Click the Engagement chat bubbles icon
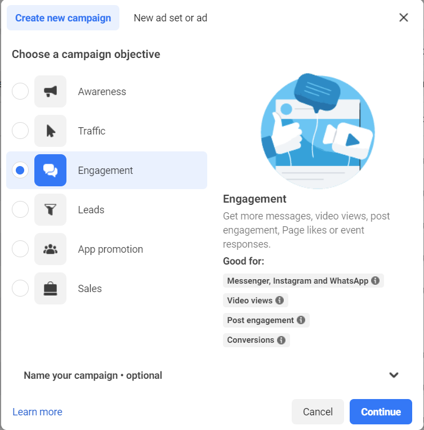Screen dimensions: 424x430 point(50,171)
